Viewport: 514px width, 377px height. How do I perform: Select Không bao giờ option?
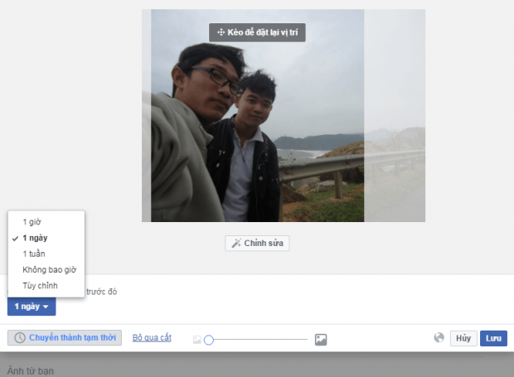coord(49,269)
